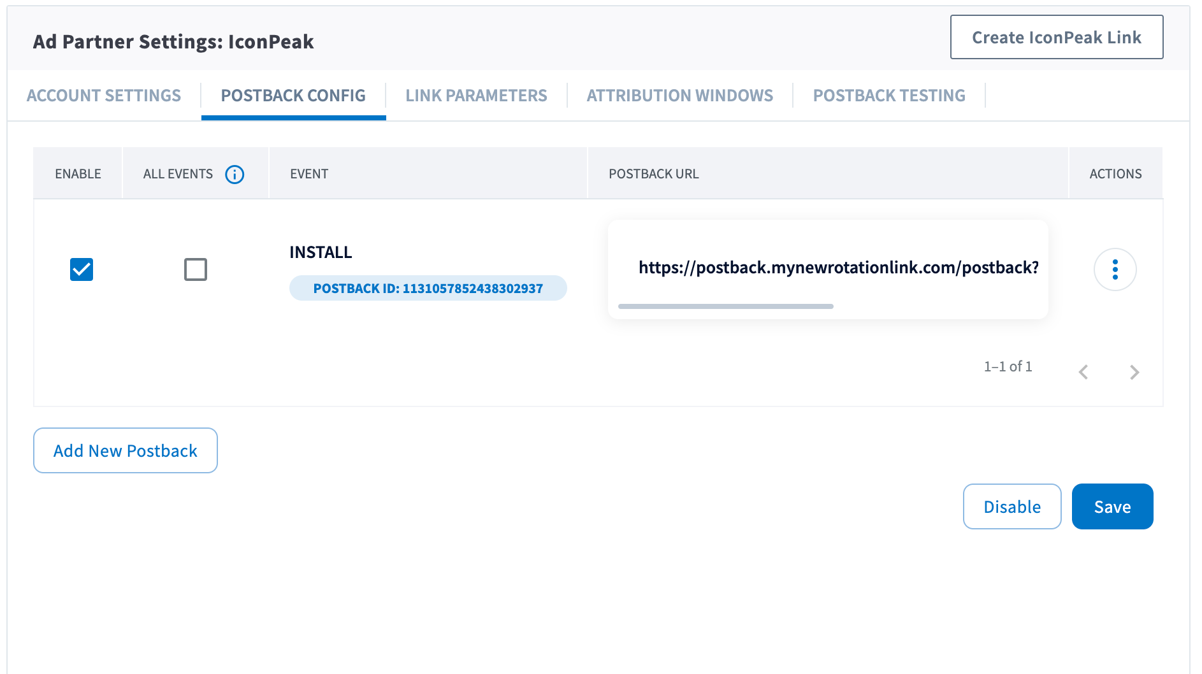Click the INSTALL event name
This screenshot has width=1202, height=674.
[x=321, y=252]
